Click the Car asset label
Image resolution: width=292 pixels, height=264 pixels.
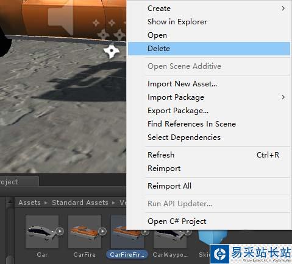[x=42, y=255]
